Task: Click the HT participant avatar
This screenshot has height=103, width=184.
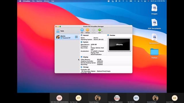Action: tap(78, 98)
